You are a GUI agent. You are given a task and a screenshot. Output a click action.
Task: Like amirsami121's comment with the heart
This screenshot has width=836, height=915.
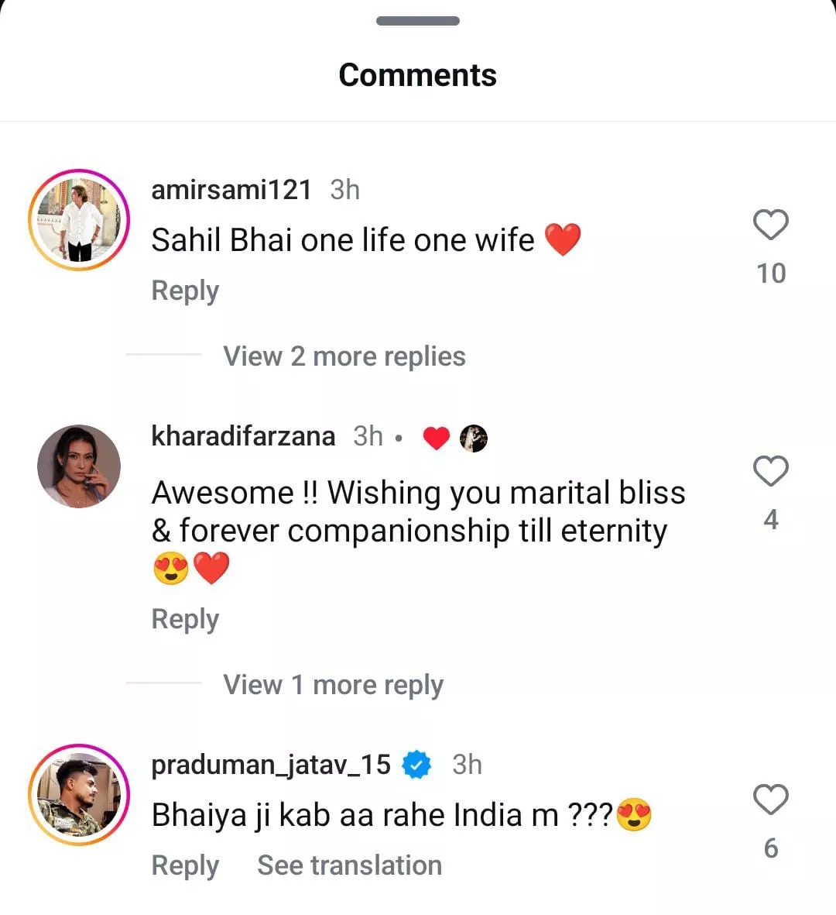pyautogui.click(x=770, y=225)
